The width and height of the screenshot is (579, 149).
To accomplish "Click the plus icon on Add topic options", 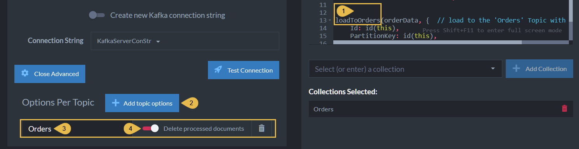I will (x=116, y=103).
